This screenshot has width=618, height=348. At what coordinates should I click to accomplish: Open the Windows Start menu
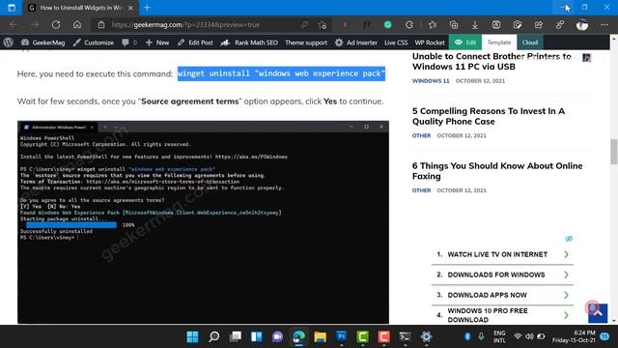pyautogui.click(x=193, y=336)
